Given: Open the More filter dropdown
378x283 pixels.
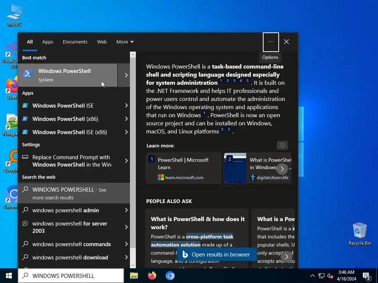Looking at the screenshot, I should point(125,42).
